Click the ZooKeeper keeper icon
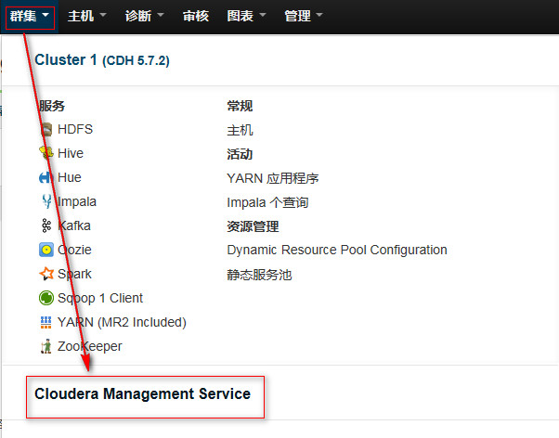 [46, 346]
